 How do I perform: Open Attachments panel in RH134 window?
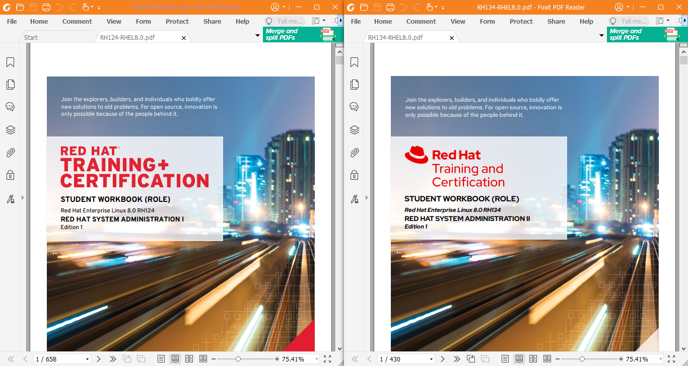[354, 153]
